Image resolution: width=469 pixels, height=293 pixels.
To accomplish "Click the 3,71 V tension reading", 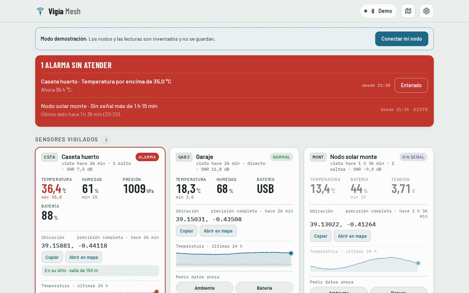I will pyautogui.click(x=403, y=189).
